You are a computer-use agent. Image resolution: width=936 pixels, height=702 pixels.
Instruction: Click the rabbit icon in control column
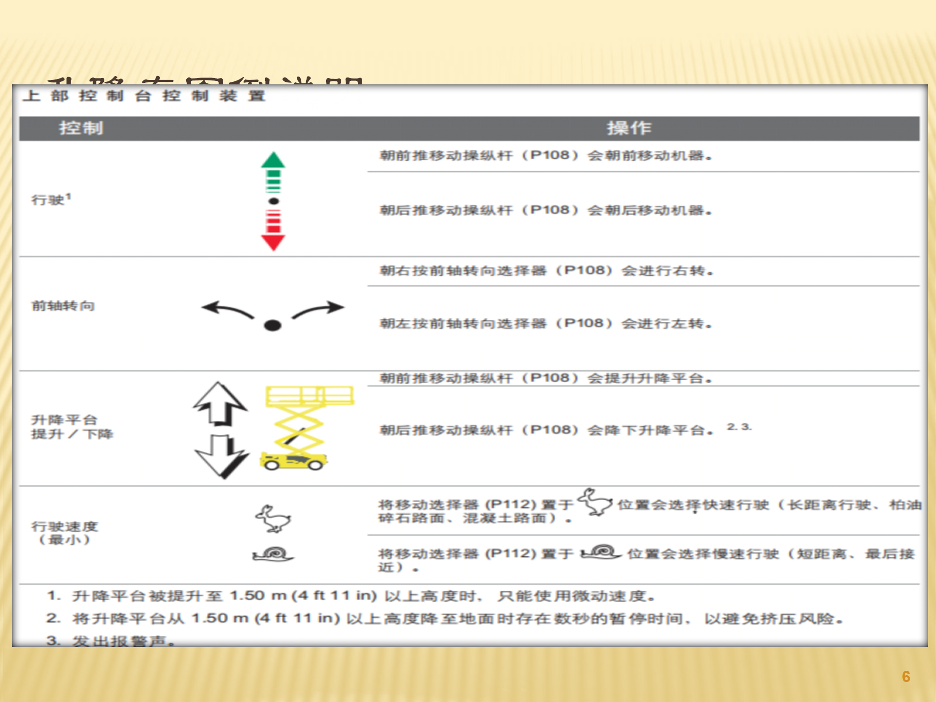click(x=273, y=518)
